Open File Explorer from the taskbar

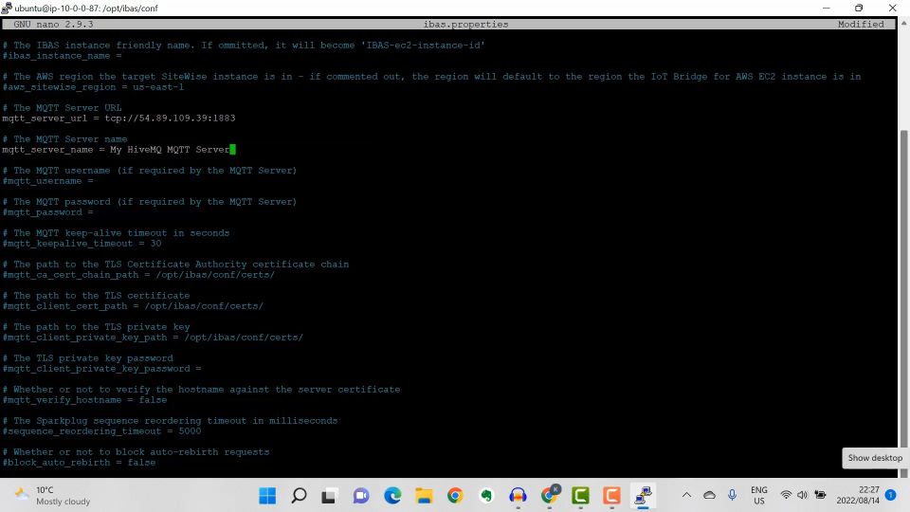point(424,496)
